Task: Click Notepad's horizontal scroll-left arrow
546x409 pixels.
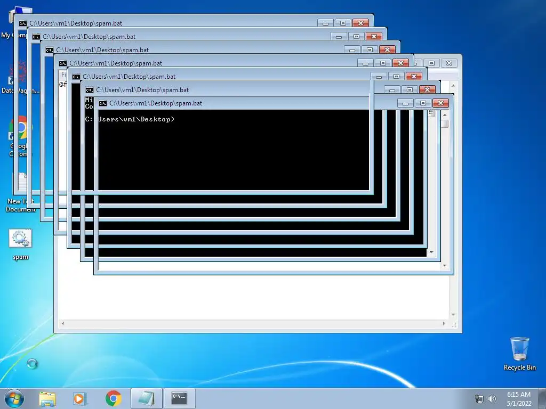Action: point(63,323)
